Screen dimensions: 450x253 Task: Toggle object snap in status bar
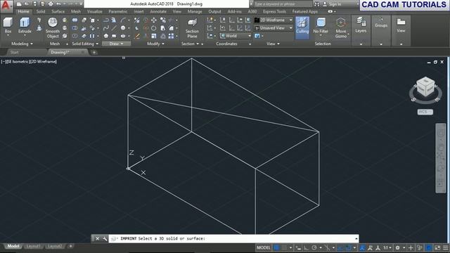pos(349,247)
